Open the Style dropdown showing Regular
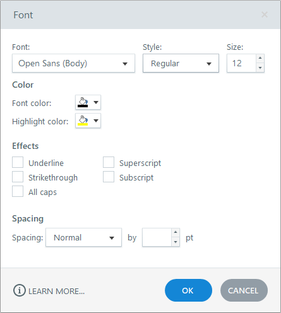 [x=181, y=63]
